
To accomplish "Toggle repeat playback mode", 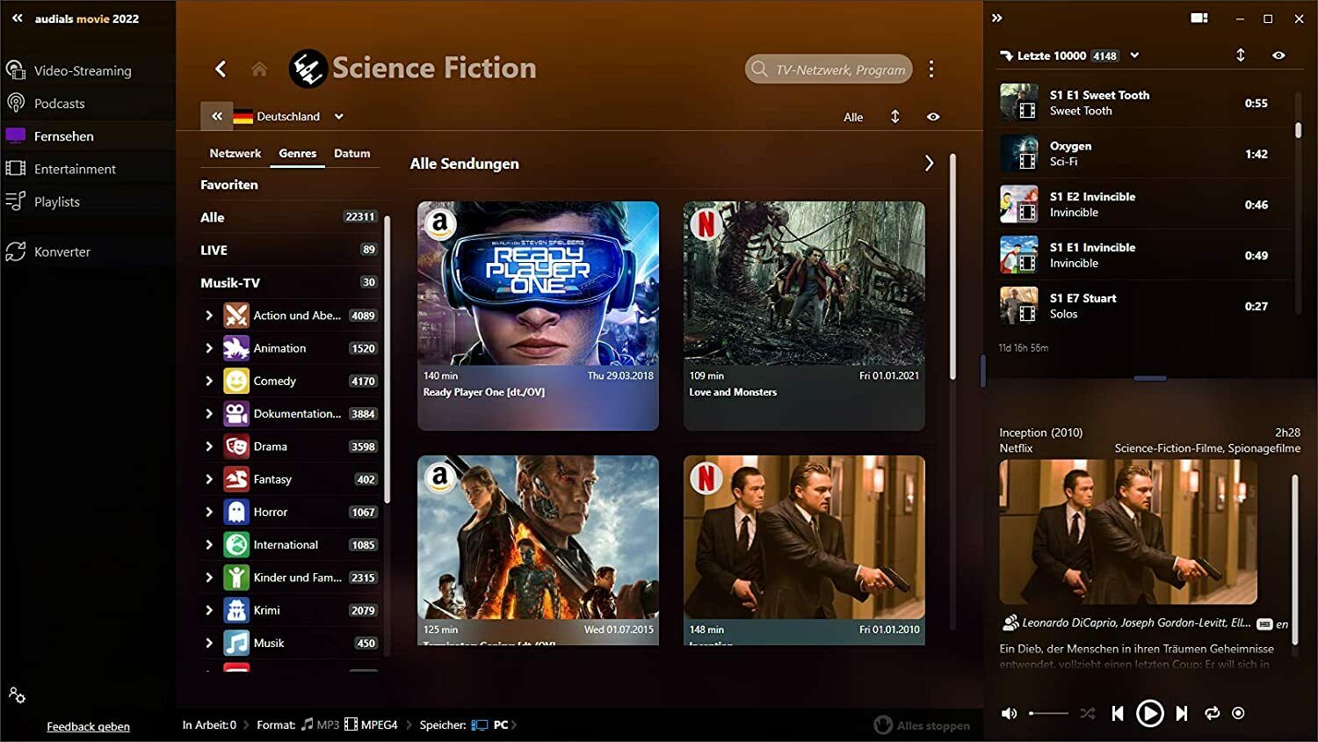I will coord(1212,713).
